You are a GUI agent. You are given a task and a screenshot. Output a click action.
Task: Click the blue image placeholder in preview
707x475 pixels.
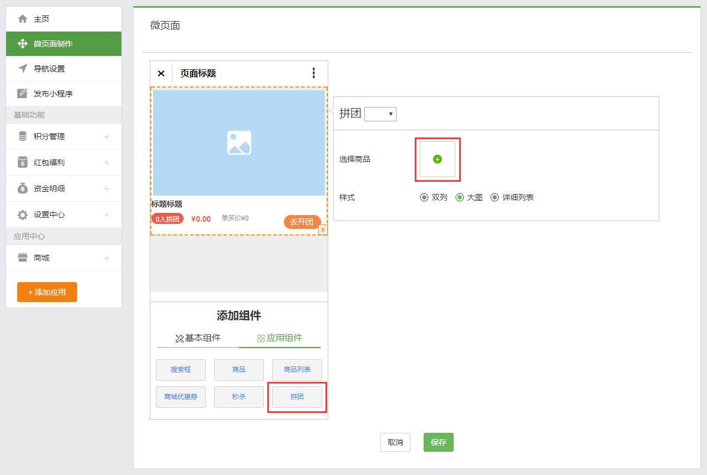coord(239,142)
